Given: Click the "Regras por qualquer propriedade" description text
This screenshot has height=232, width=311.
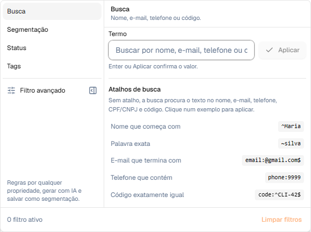Looking at the screenshot, I should click(44, 191).
